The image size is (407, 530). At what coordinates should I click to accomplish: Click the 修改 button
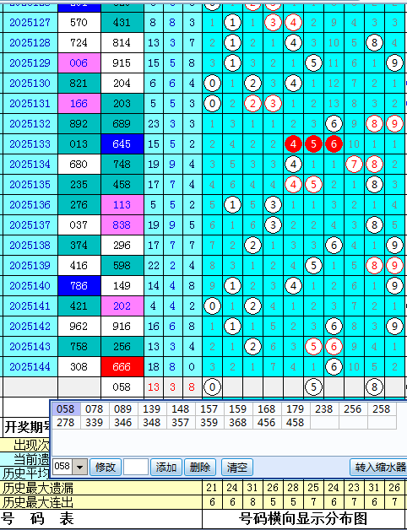106,468
